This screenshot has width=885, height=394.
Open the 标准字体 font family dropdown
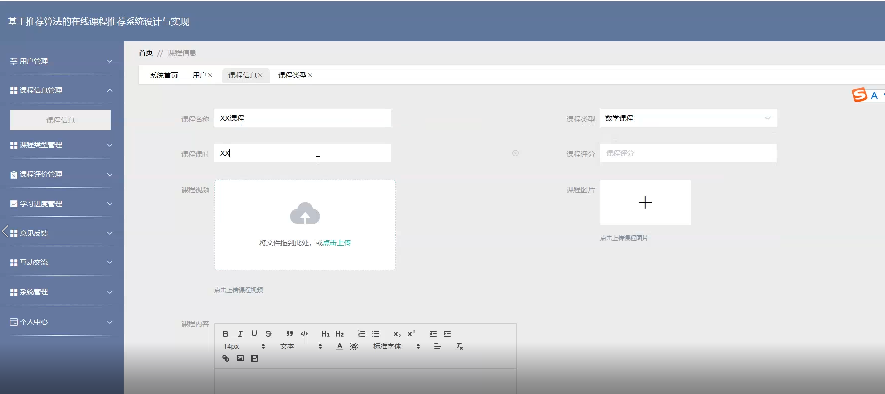pos(396,346)
